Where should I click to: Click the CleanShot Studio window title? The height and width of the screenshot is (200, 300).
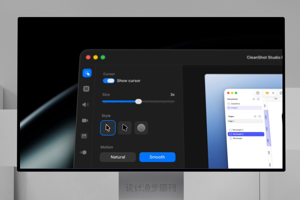point(264,57)
